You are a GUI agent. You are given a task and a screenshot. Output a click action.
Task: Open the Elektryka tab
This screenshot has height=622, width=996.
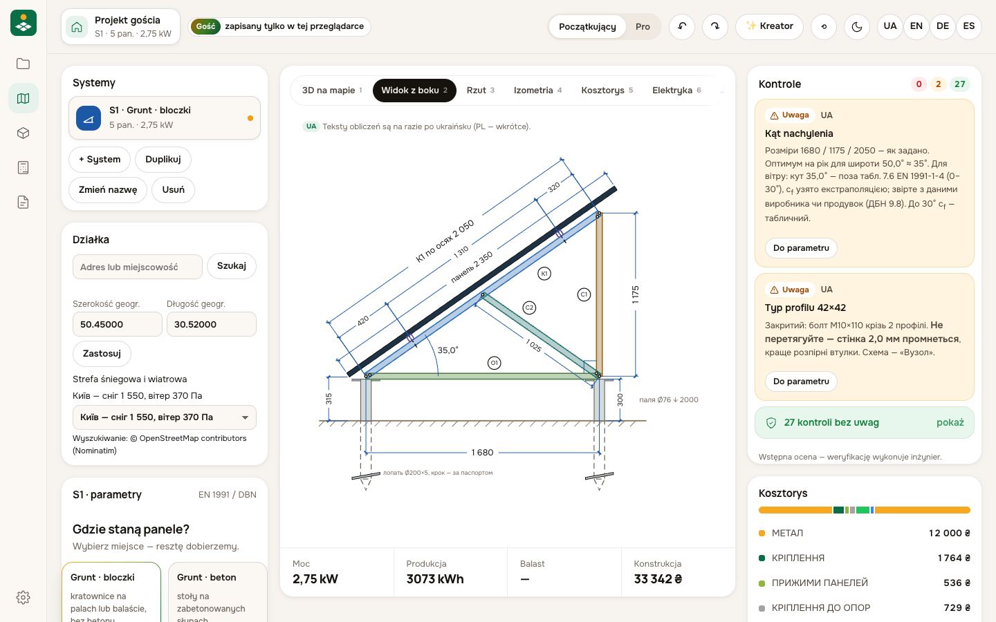coord(676,91)
